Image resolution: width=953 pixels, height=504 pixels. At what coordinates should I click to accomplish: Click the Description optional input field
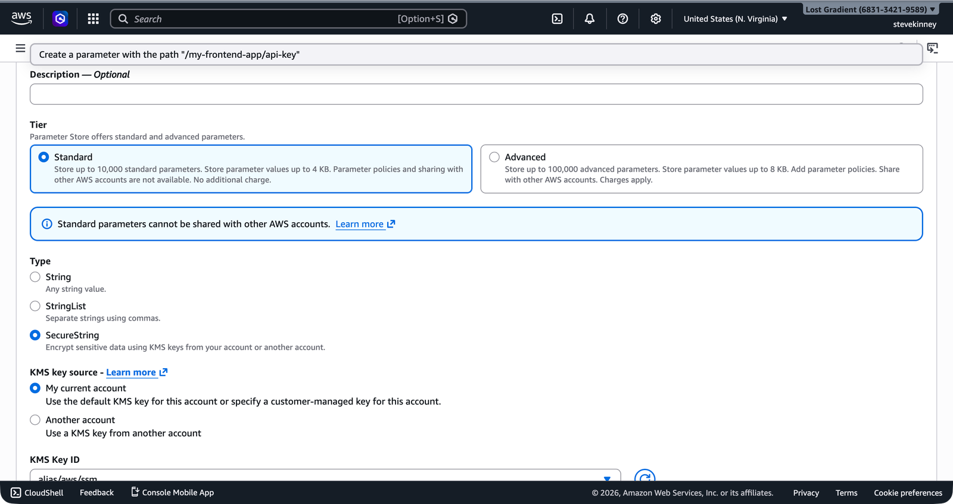(x=476, y=94)
